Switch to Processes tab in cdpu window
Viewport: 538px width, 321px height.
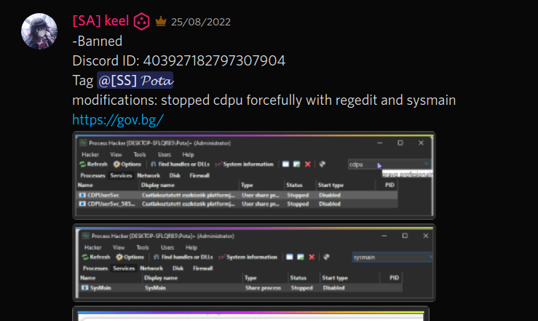[x=92, y=175]
